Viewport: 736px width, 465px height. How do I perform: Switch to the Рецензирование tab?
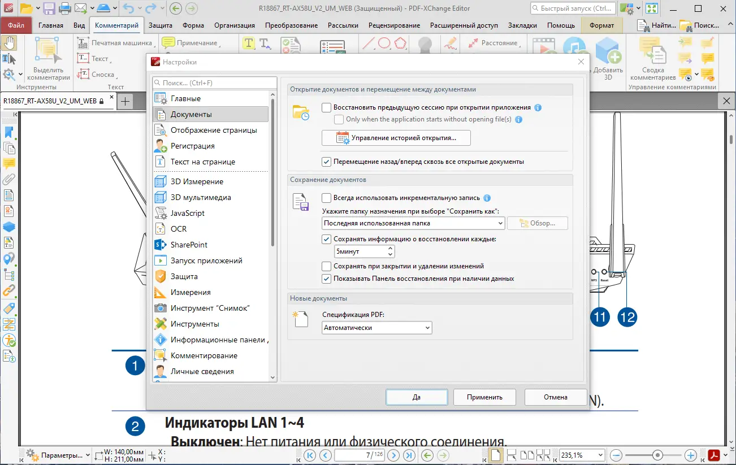point(394,25)
